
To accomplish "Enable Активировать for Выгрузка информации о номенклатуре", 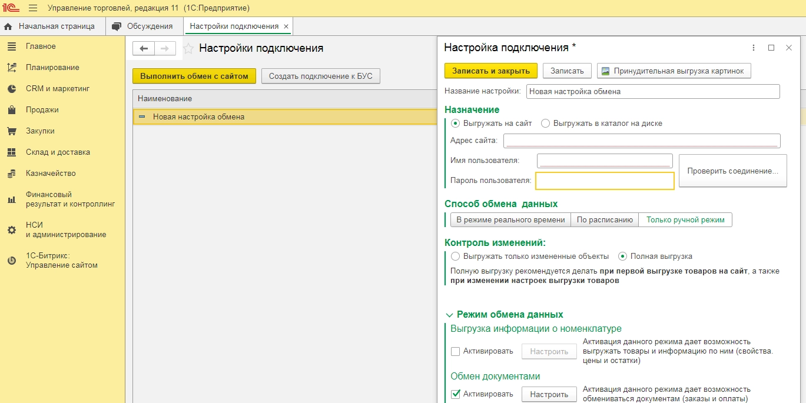I will 455,352.
